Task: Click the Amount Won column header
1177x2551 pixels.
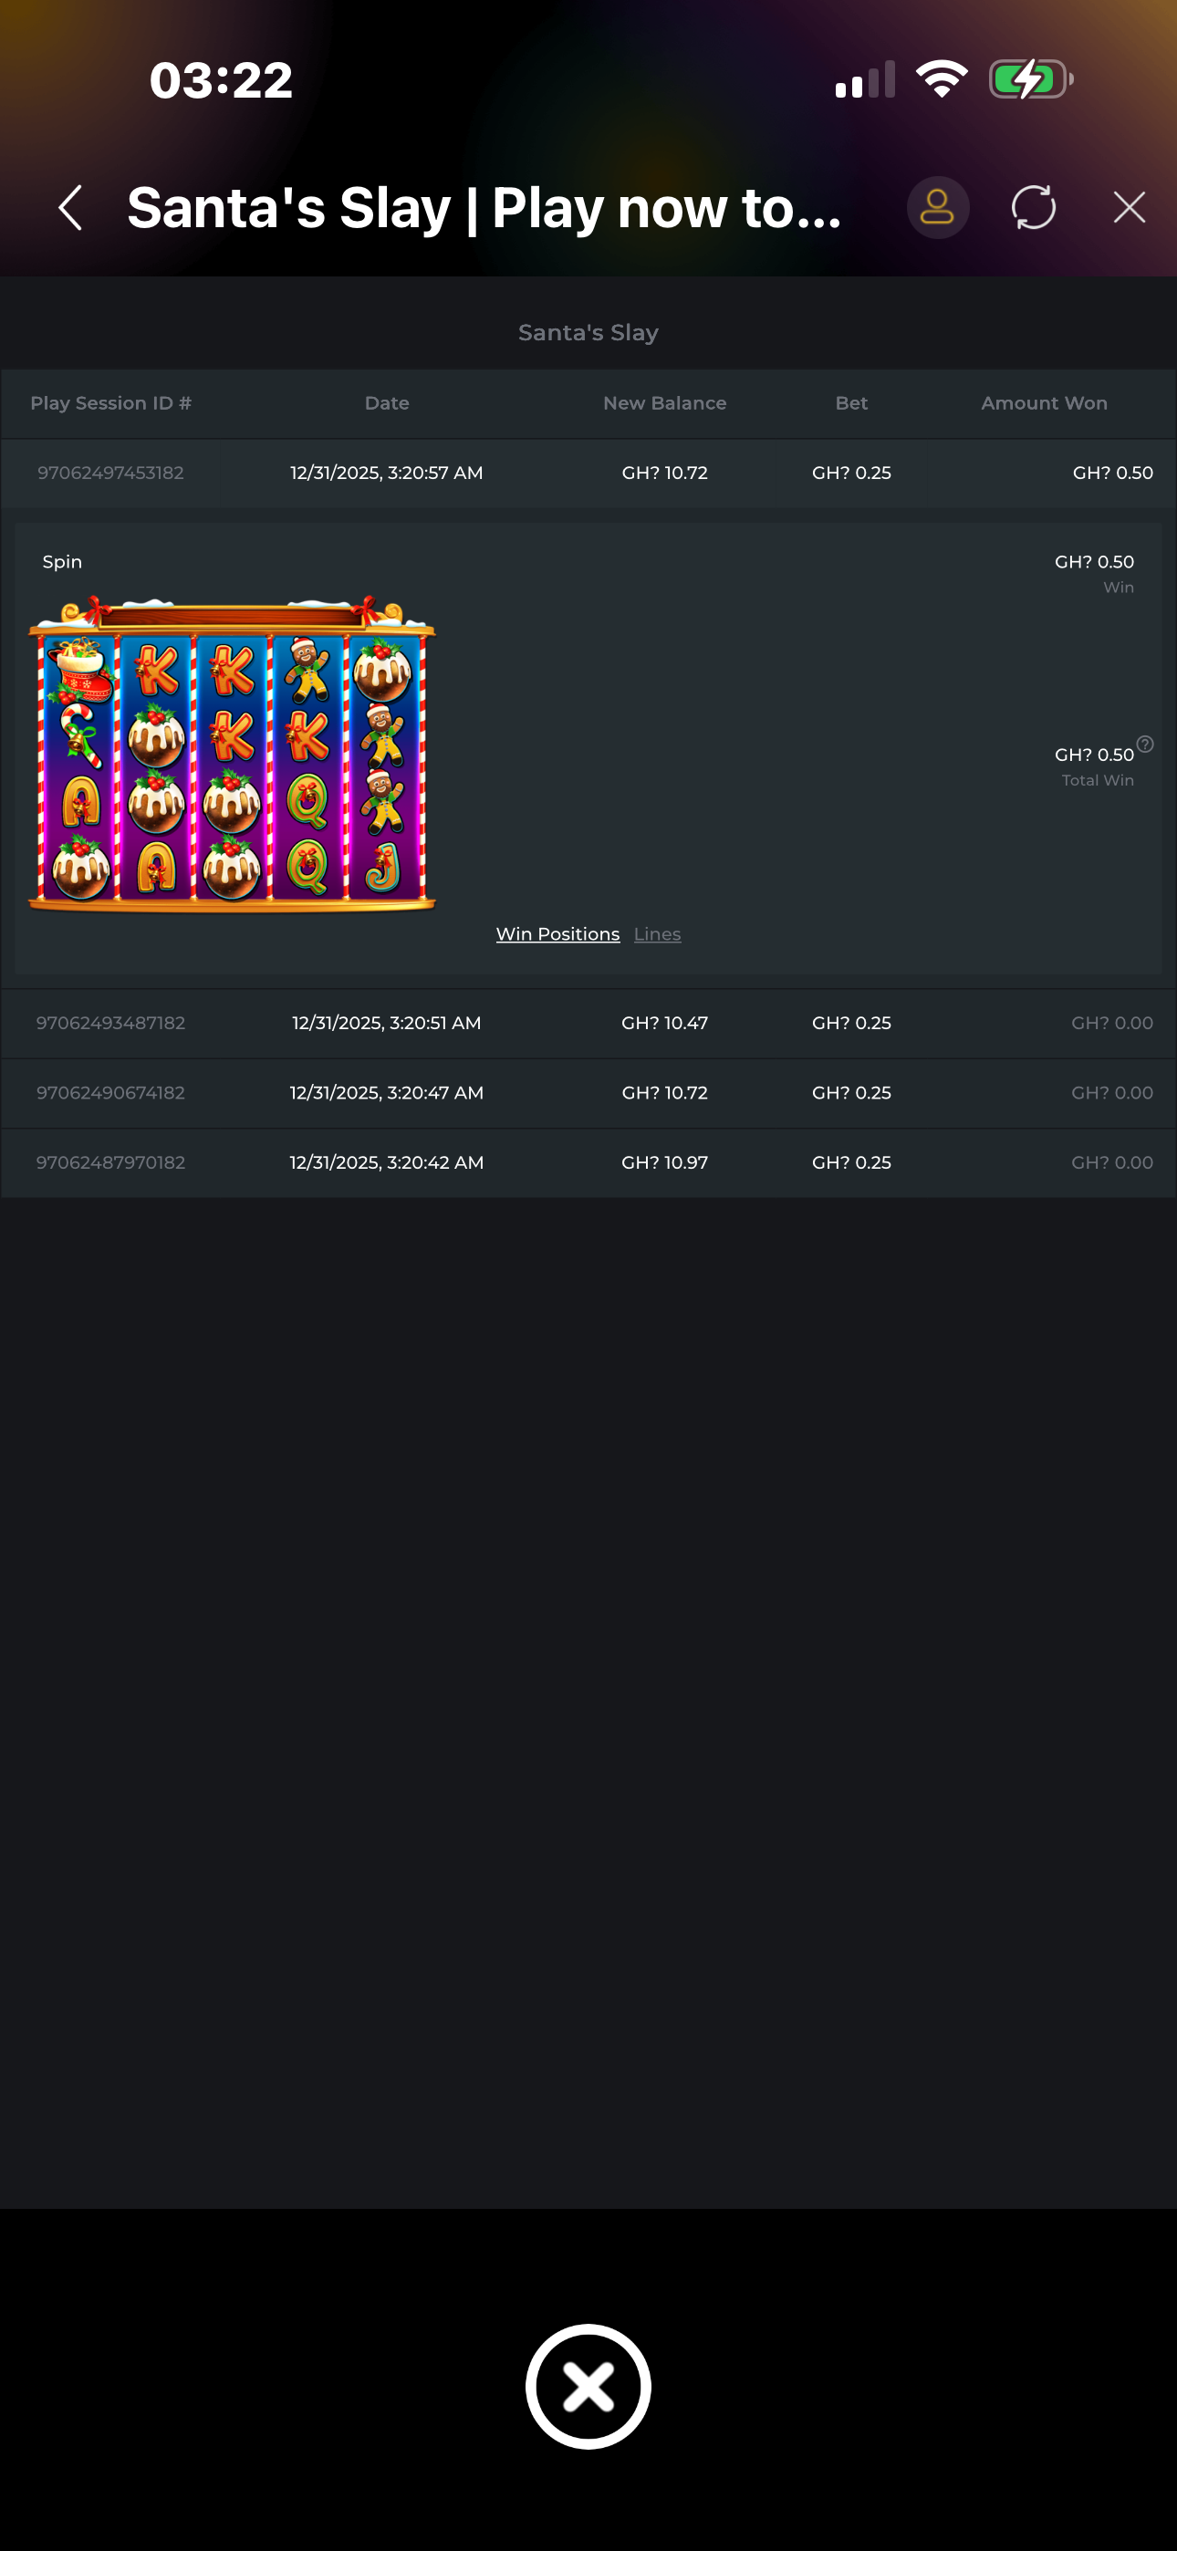Action: tap(1043, 403)
